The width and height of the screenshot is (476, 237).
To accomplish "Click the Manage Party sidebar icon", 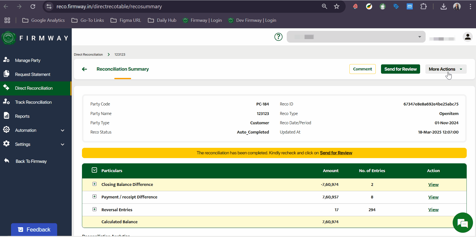I will 6,60.
